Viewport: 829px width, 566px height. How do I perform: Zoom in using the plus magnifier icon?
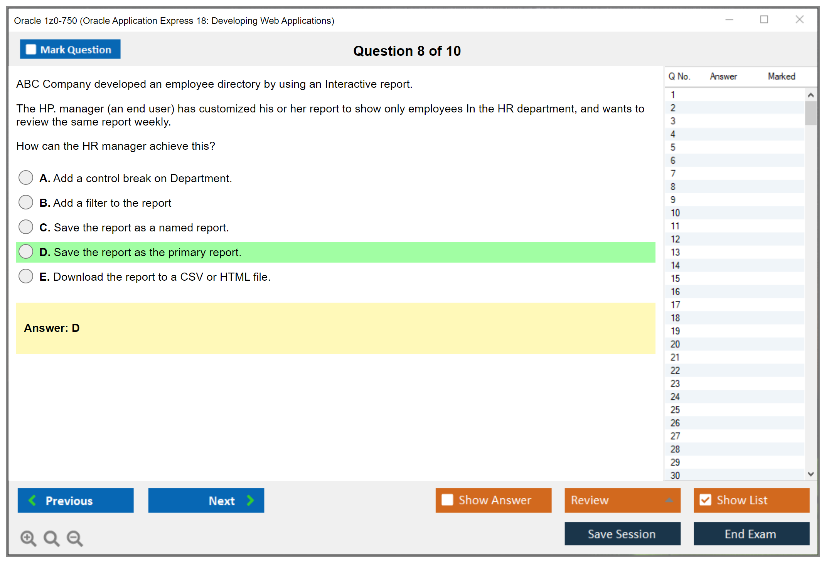28,538
